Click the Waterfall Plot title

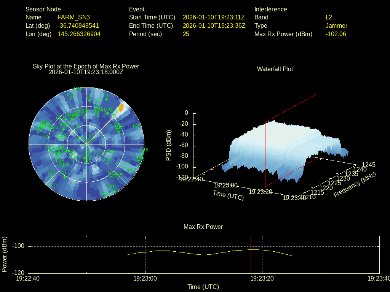(x=275, y=69)
